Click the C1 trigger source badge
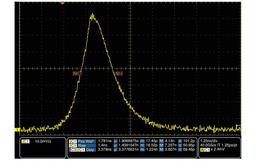 coord(207,150)
